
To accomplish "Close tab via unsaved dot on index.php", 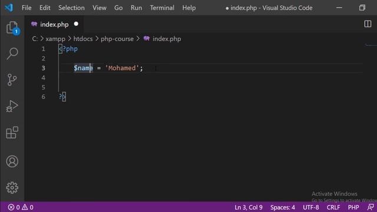I will (76, 24).
